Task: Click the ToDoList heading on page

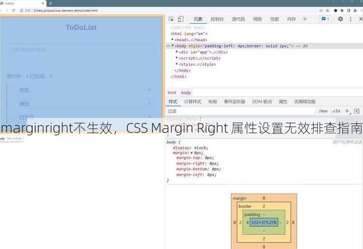Action: pyautogui.click(x=81, y=27)
